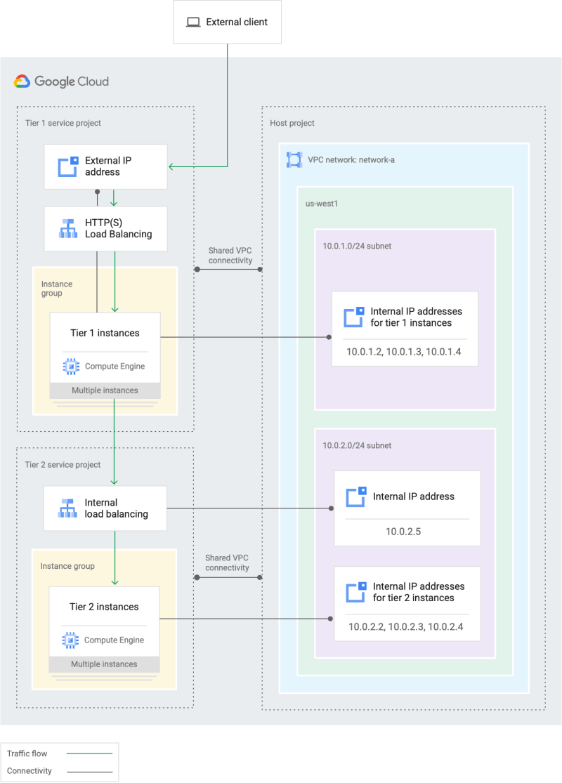The height and width of the screenshot is (783, 562).
Task: Click the Connectivity legend entry
Action: click(x=30, y=770)
